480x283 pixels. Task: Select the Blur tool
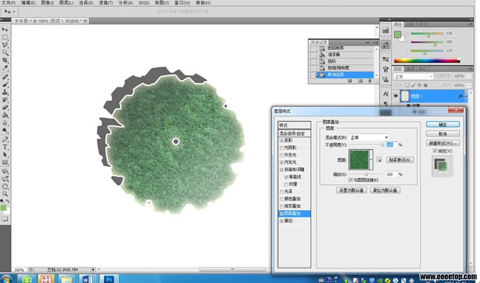click(x=5, y=123)
